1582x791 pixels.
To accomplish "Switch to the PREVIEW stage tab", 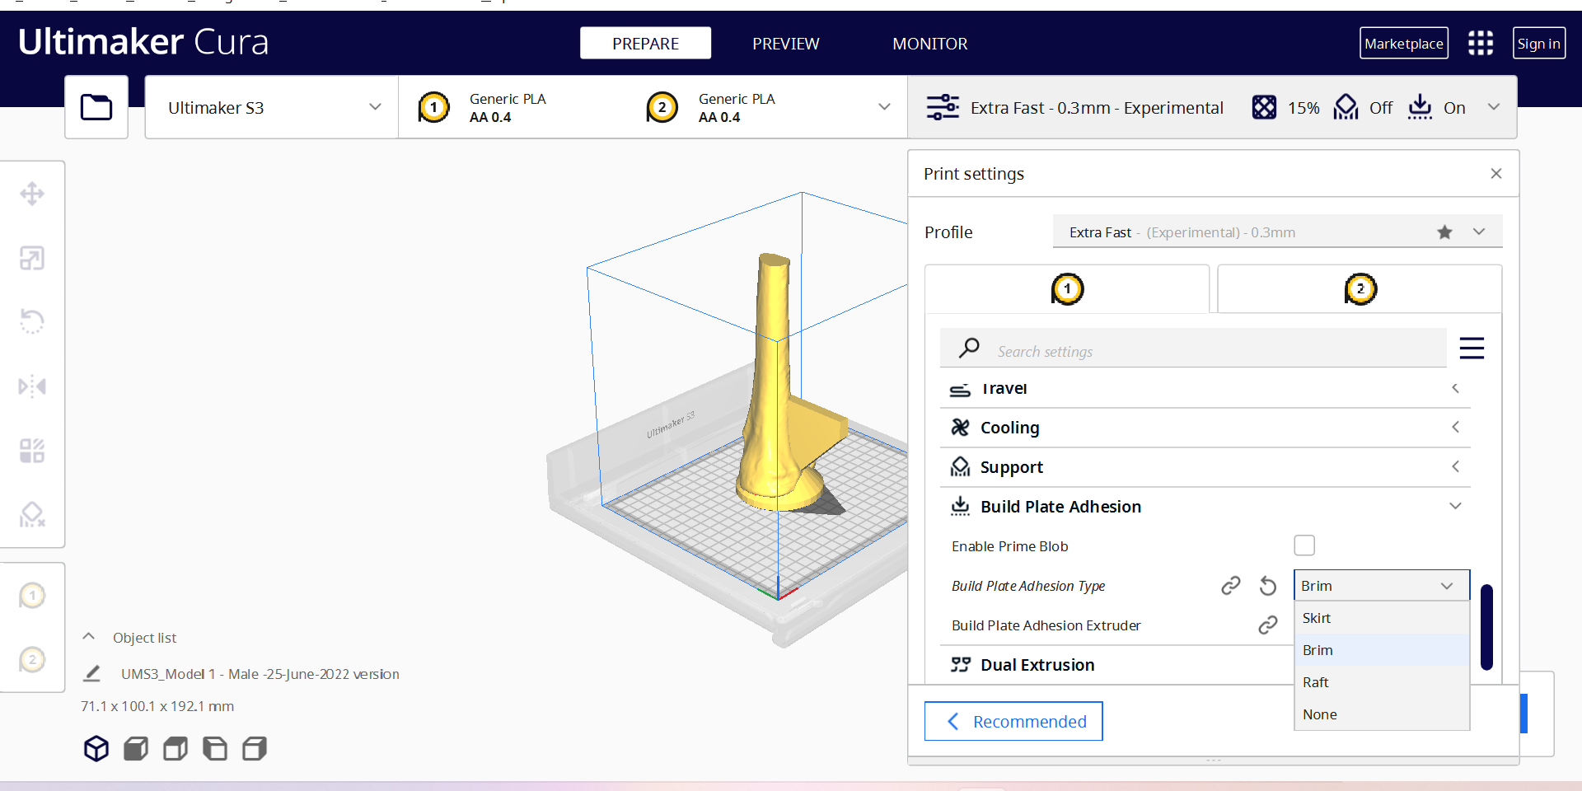I will (x=785, y=44).
